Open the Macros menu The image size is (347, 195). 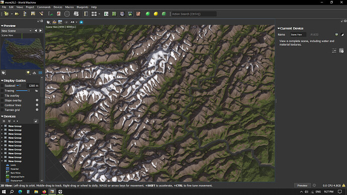[69, 7]
